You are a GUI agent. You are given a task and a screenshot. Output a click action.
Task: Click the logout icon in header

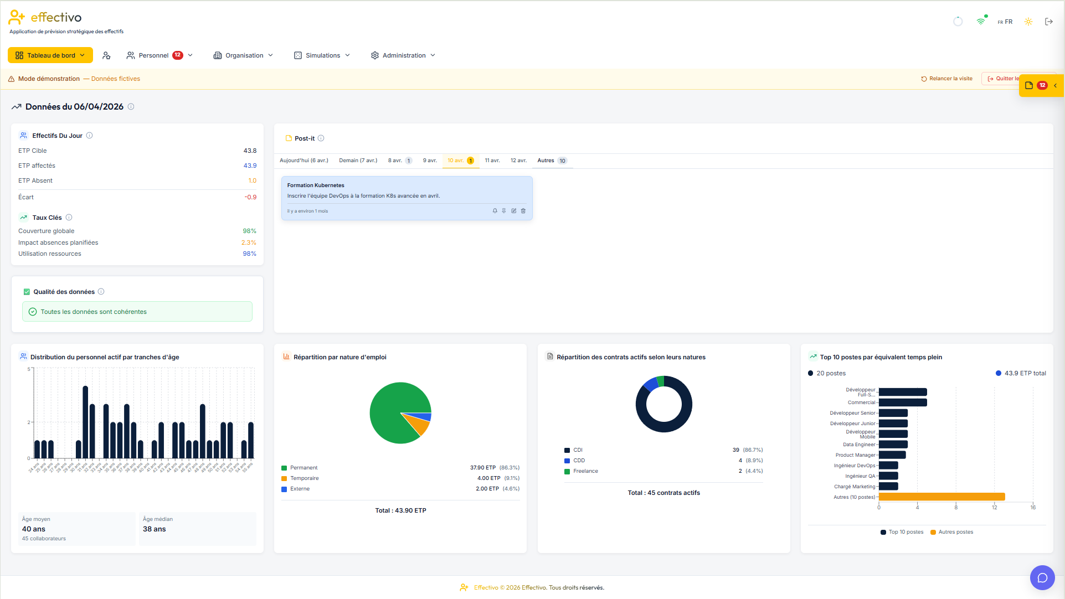pos(1048,22)
